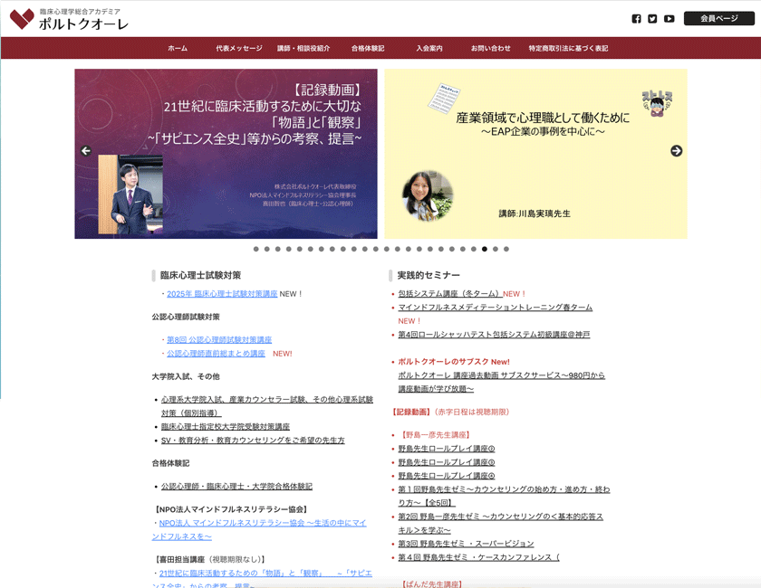Click ポルトクオーレのサブスク New! text

coord(454,362)
